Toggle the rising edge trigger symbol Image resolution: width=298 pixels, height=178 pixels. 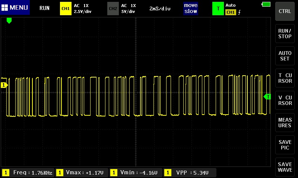pos(239,12)
